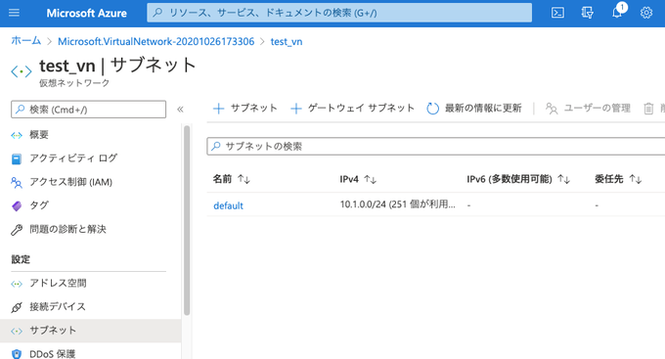The width and height of the screenshot is (665, 359).
Task: Add a ゲートウェイ サブネット
Action: [x=352, y=109]
